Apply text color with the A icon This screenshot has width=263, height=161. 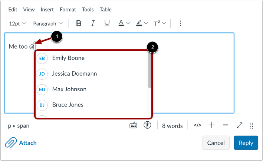point(121,23)
